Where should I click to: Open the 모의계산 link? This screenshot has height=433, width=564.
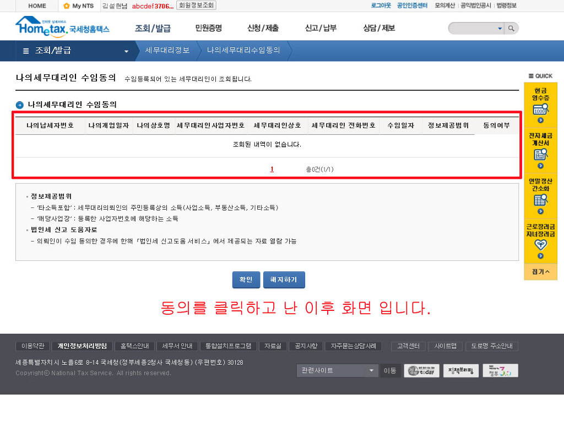[x=444, y=6]
